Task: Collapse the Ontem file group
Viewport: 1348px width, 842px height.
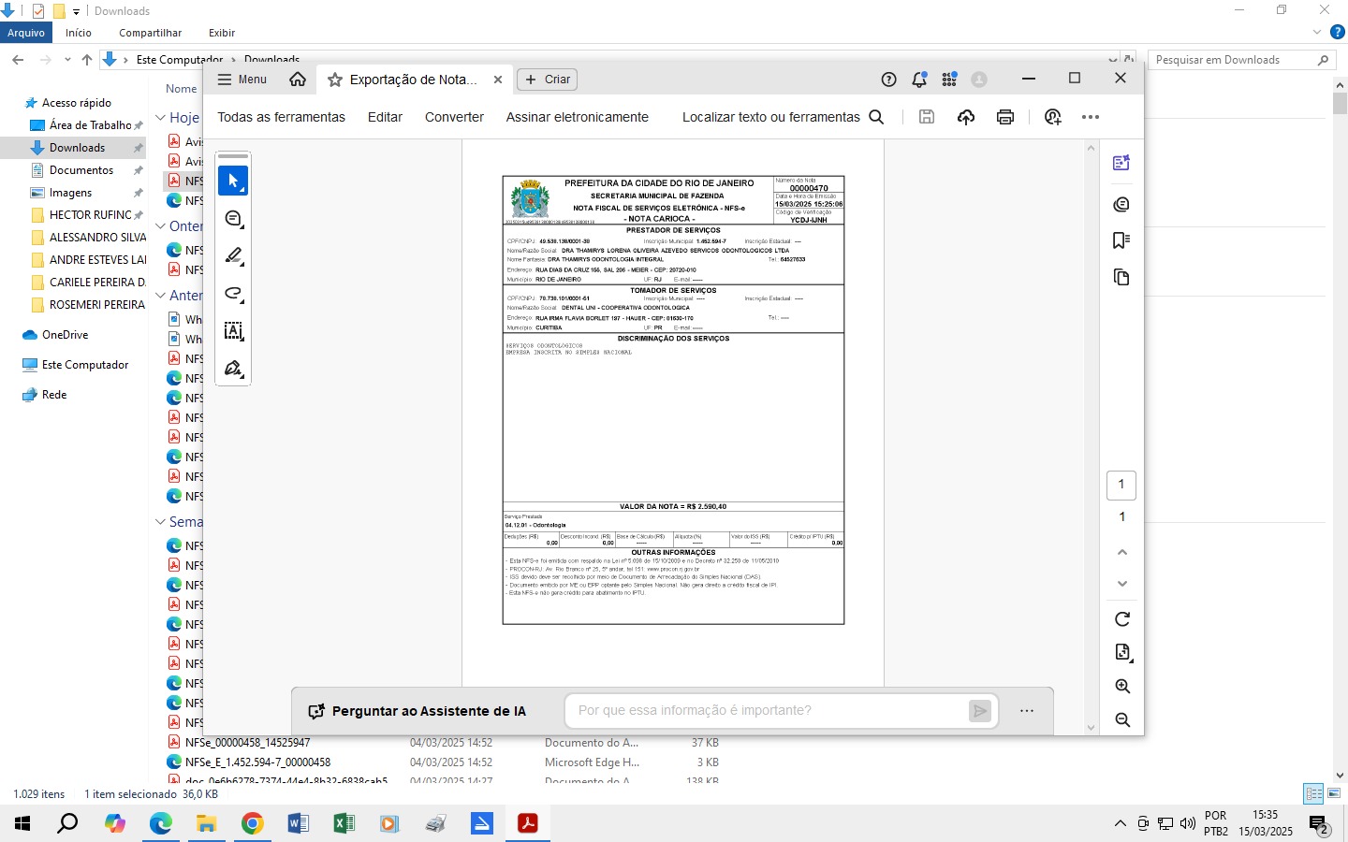Action: [x=161, y=226]
